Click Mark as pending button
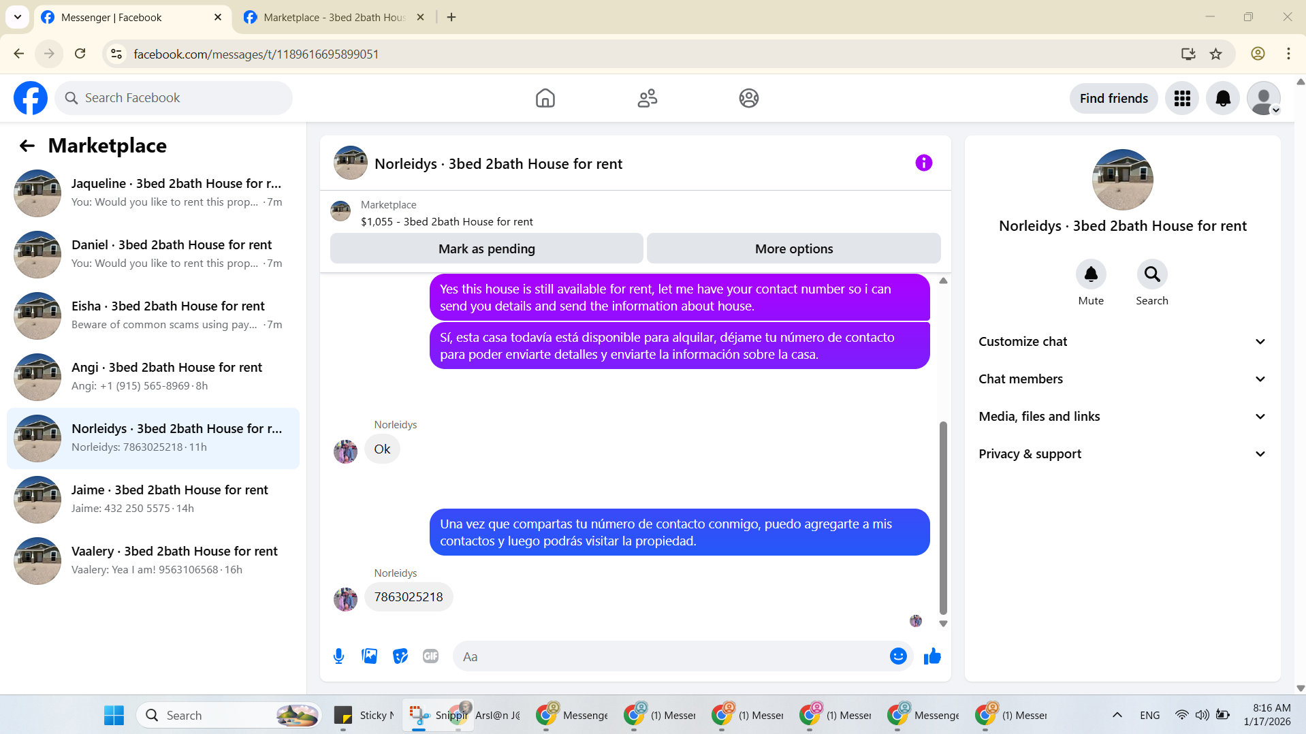This screenshot has height=734, width=1306. [x=486, y=249]
